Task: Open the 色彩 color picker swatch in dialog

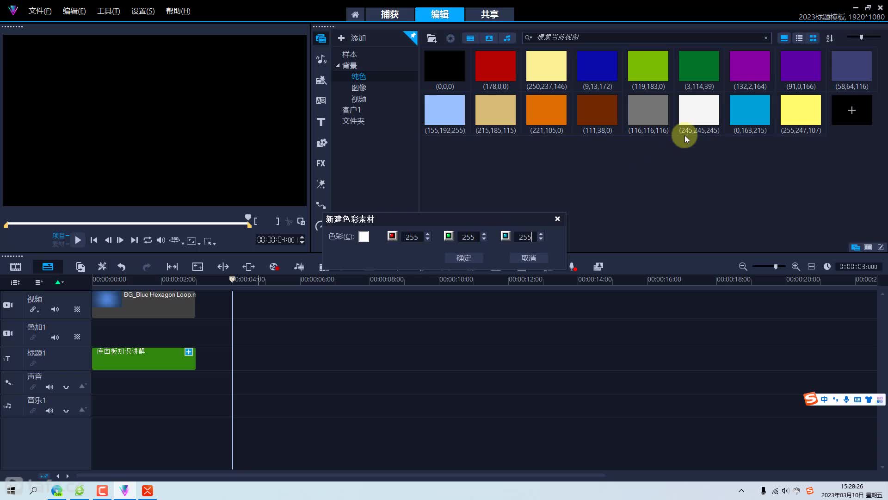Action: point(364,237)
